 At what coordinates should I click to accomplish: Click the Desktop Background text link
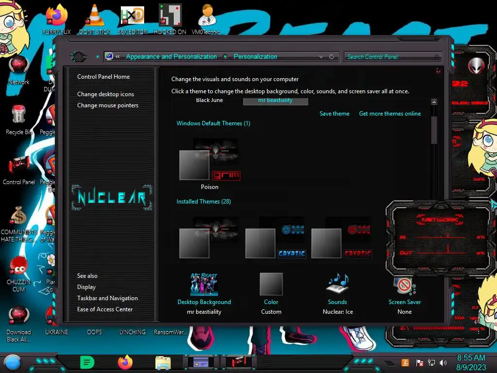[204, 302]
